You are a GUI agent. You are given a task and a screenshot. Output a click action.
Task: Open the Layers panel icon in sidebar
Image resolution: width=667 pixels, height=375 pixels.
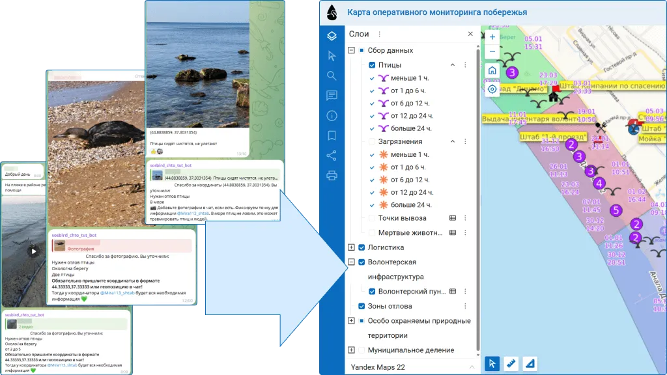332,37
